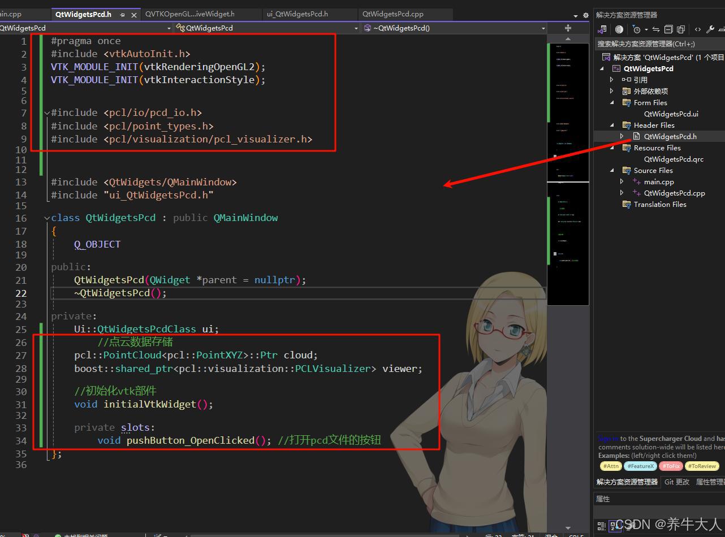725x537 pixels.
Task: Select solution 'QtWidgetsPcd' root node
Action: pyautogui.click(x=663, y=57)
